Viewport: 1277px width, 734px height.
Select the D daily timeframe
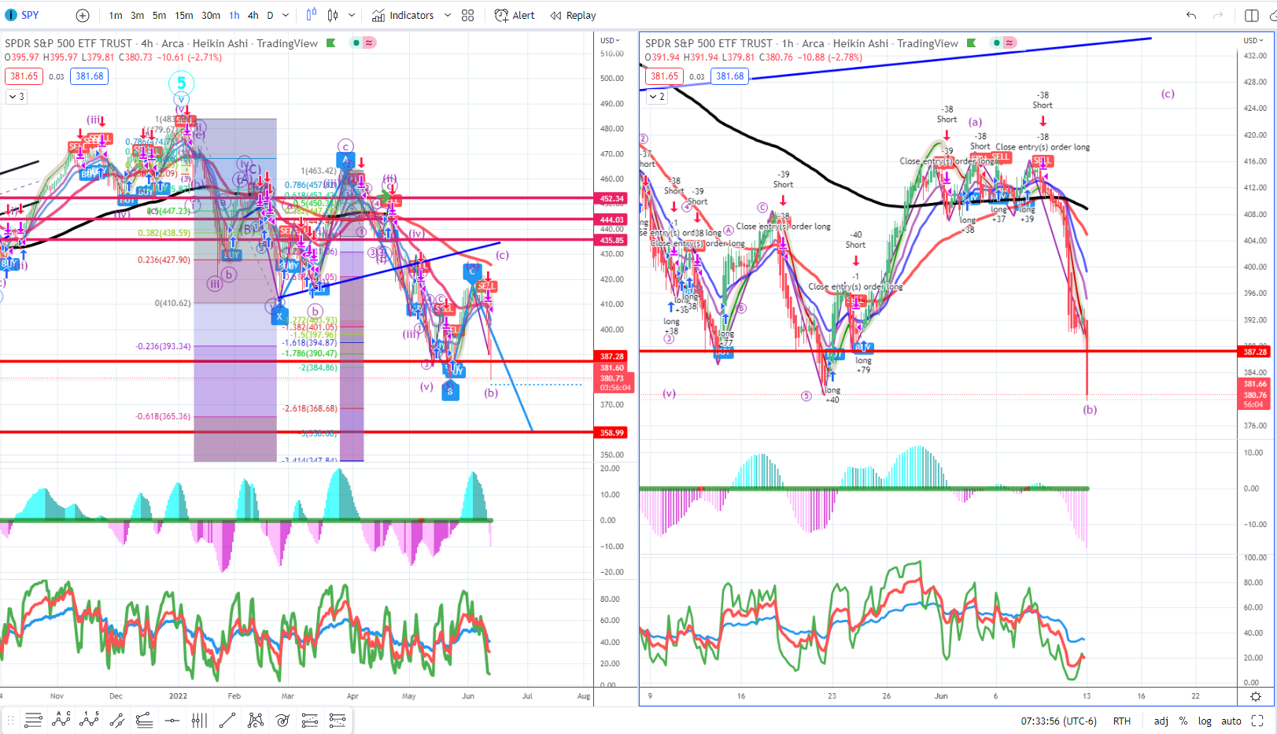coord(270,15)
